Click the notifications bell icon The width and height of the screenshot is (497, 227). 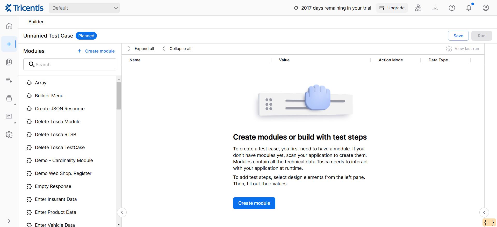[x=469, y=8]
